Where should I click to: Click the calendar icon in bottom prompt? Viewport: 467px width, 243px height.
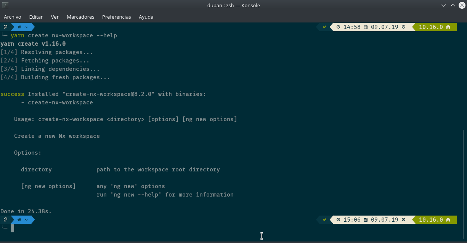tap(366, 220)
